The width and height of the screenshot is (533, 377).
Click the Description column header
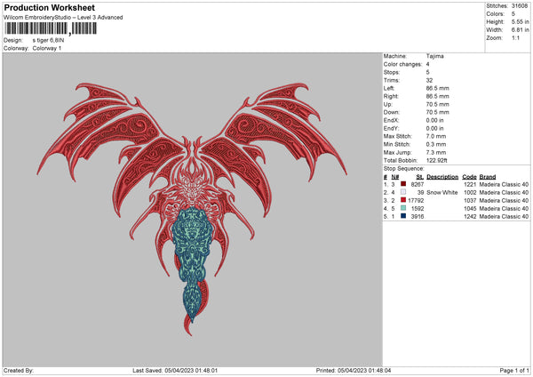[442, 175]
